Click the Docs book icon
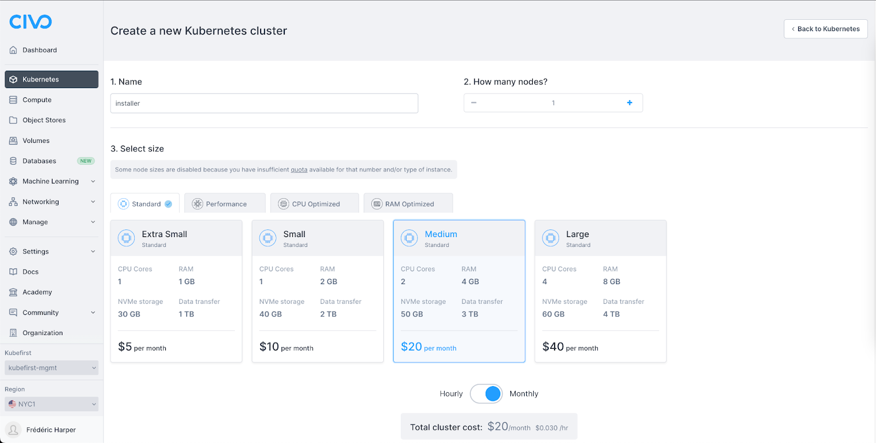The width and height of the screenshot is (876, 443). pos(13,272)
